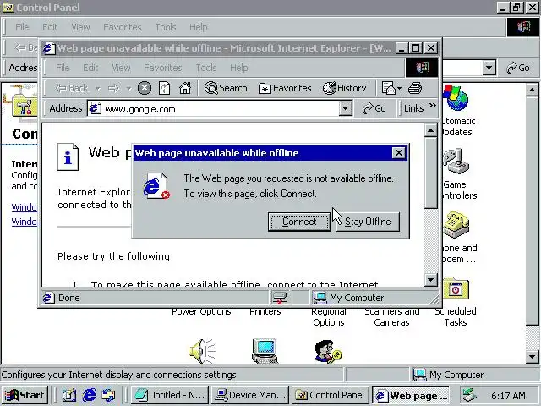Click the Print icon in Internet Explorer

point(415,88)
